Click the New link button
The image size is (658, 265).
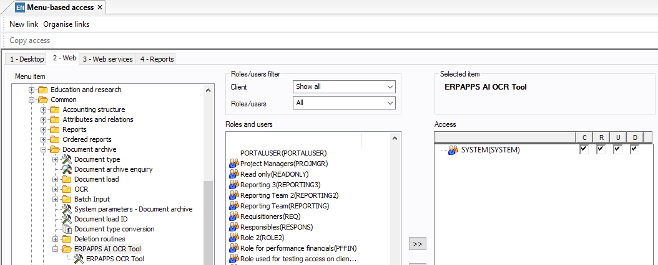coord(24,24)
